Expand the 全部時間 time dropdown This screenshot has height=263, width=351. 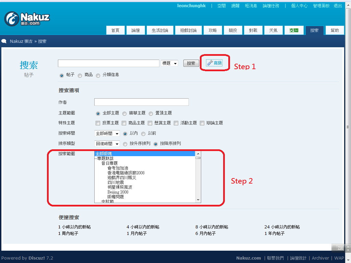[x=107, y=134]
